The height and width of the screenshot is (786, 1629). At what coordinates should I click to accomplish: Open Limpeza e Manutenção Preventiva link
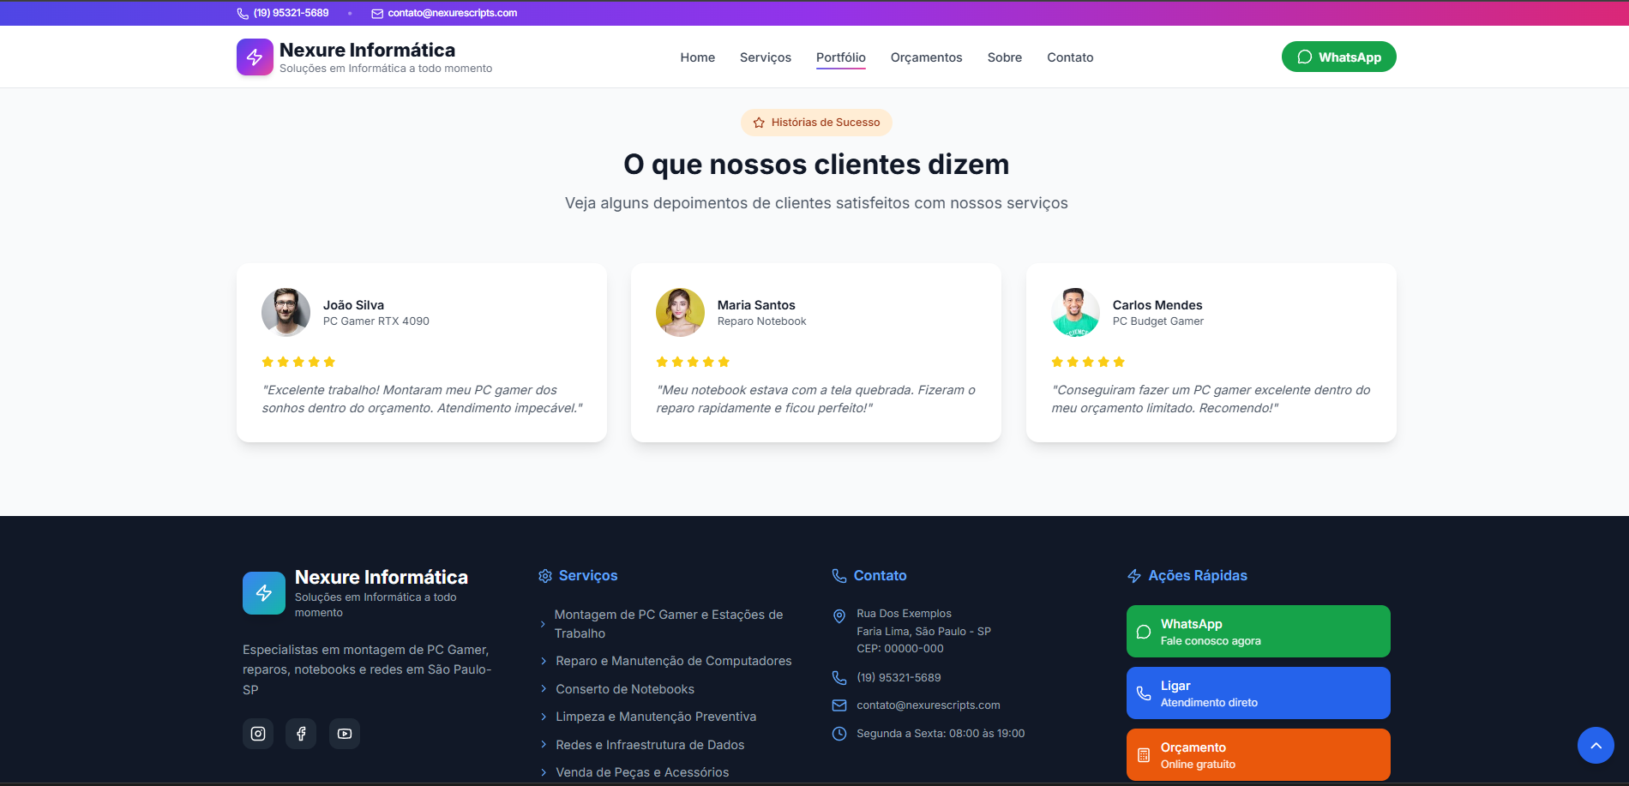pos(656,717)
